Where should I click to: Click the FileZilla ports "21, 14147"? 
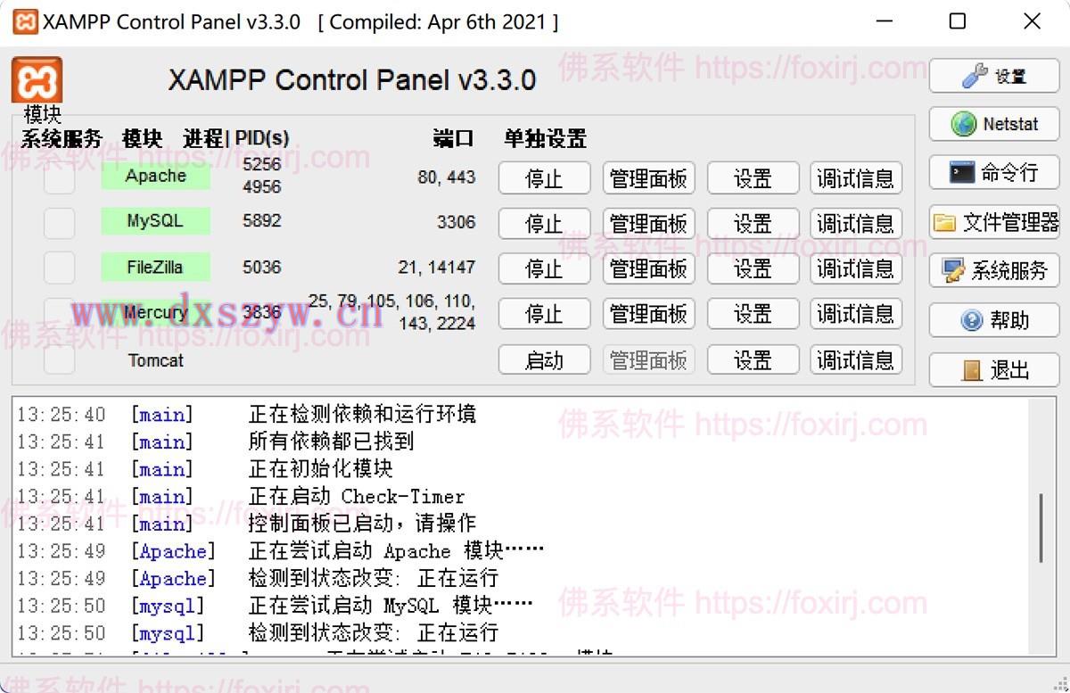coord(436,266)
